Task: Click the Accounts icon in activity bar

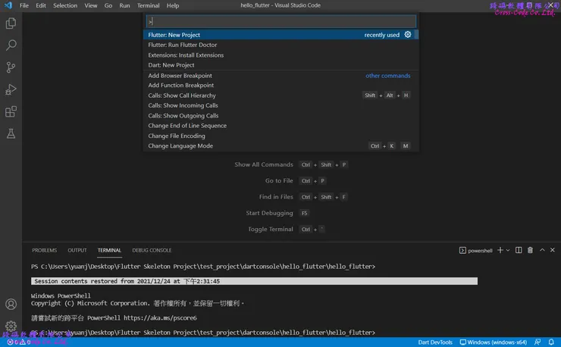Action: tap(11, 304)
